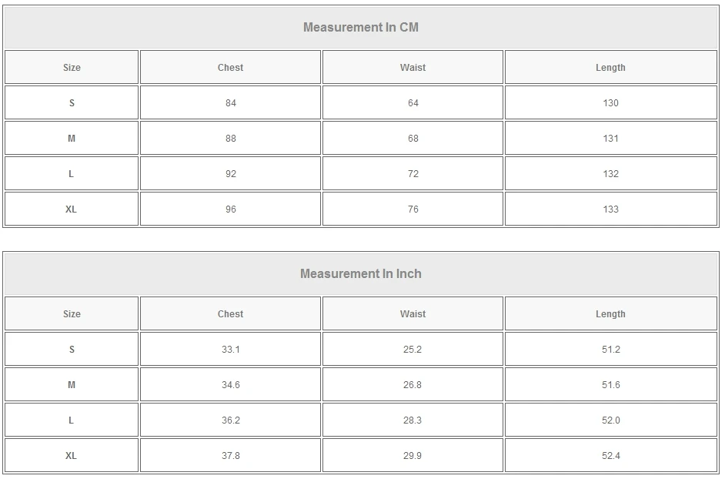Select the length value 131 cell
This screenshot has width=725, height=479.
610,139
